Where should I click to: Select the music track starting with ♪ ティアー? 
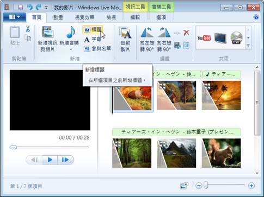point(222,74)
